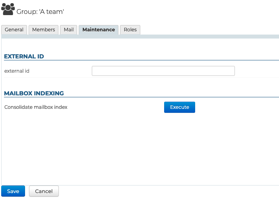The width and height of the screenshot is (279, 201).
Task: Switch to the General tab
Action: click(x=14, y=30)
